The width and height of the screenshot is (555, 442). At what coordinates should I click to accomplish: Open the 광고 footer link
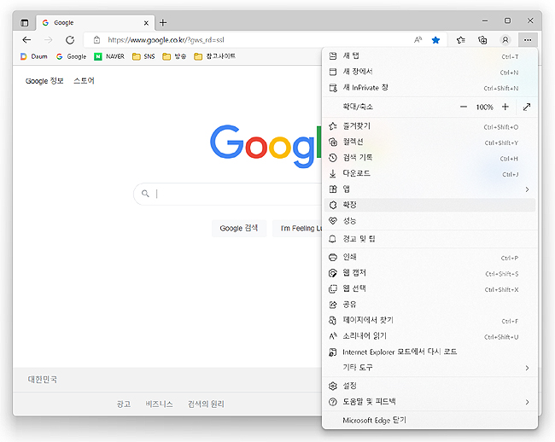(x=124, y=404)
